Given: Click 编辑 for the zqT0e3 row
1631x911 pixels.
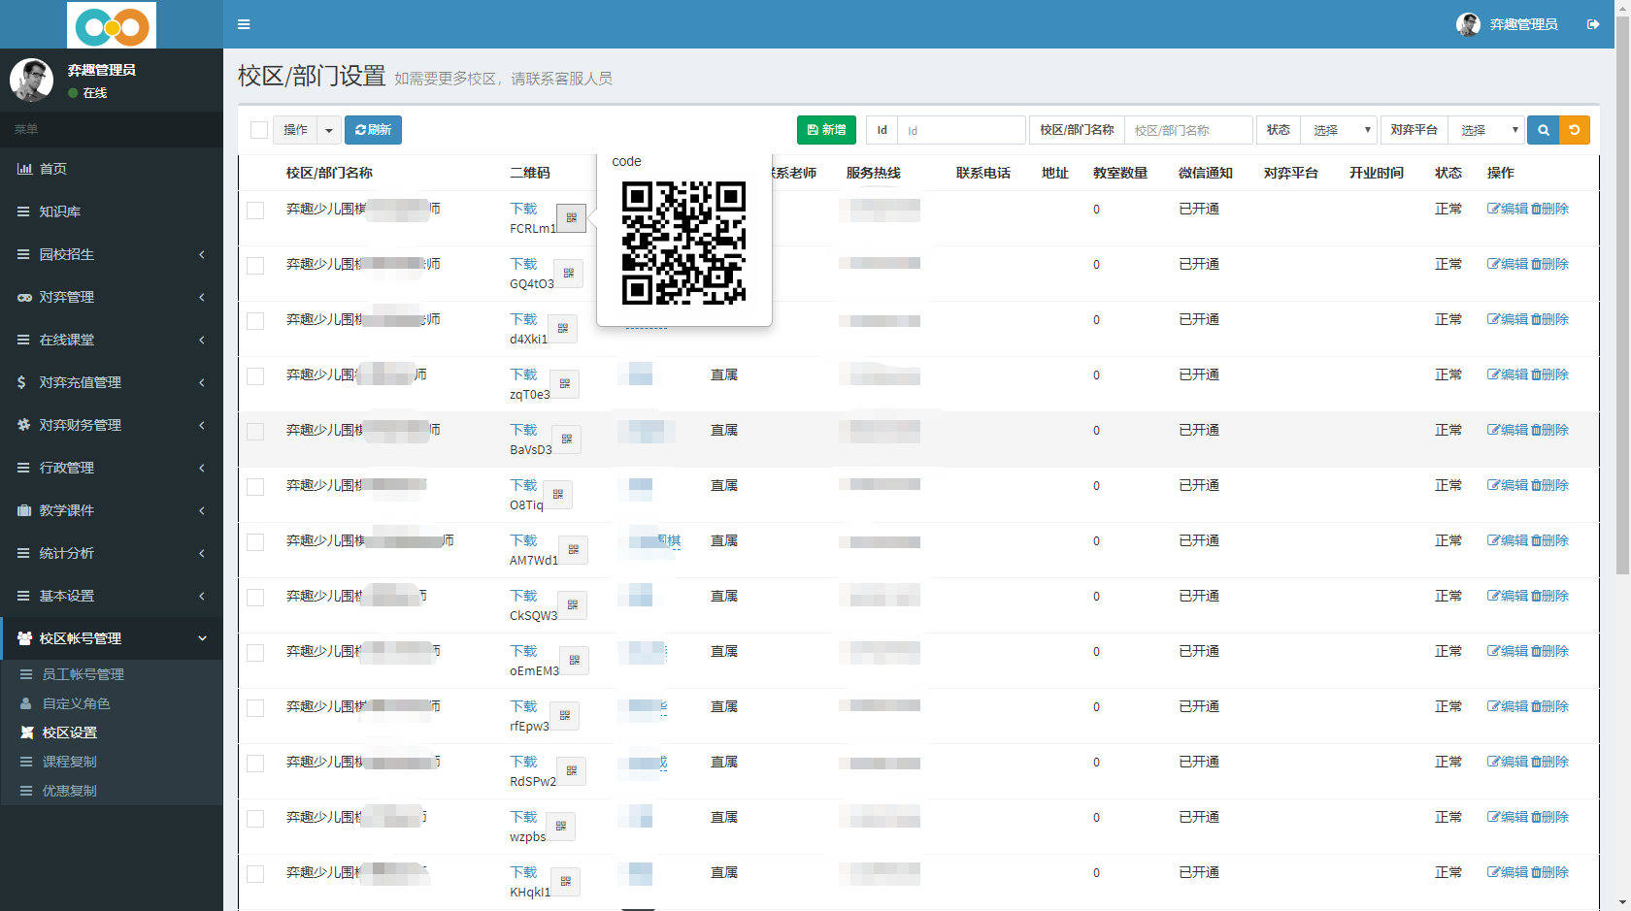Looking at the screenshot, I should pyautogui.click(x=1508, y=374).
